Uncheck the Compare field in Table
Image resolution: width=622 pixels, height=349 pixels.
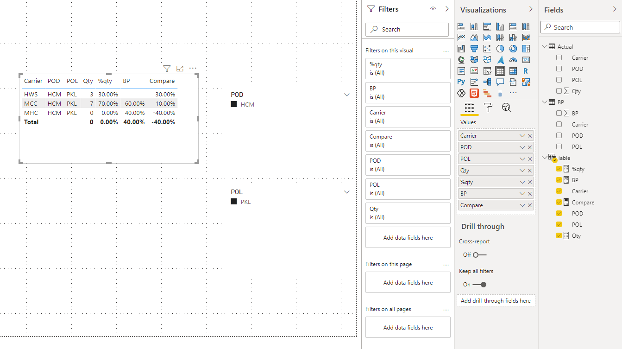(x=559, y=203)
